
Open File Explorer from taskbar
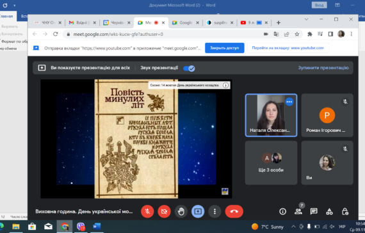point(16,227)
